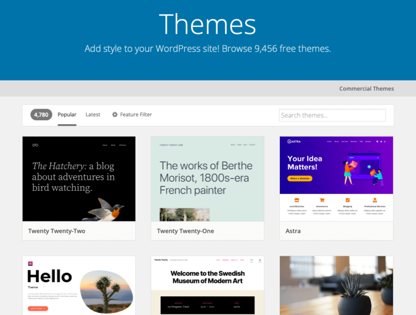Click the Twenty Twenty-One theme name

(x=185, y=231)
